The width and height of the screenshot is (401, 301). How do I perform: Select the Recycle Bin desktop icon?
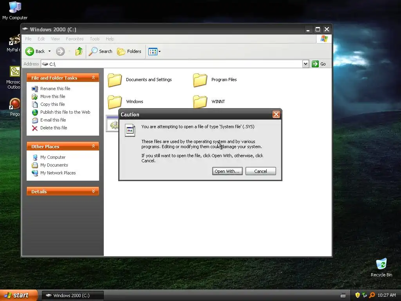(x=381, y=268)
